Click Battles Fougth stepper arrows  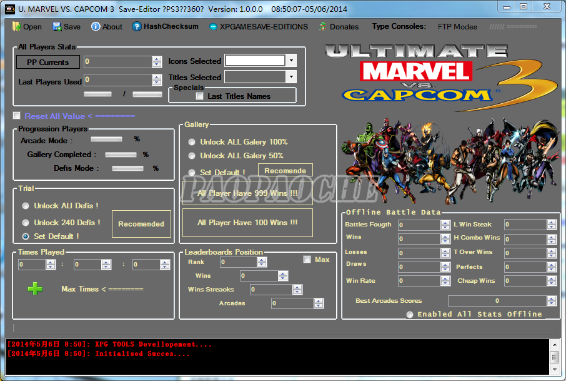click(445, 225)
